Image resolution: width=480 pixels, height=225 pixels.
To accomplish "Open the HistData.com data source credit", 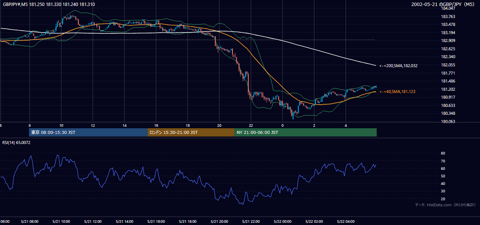I will click(445, 205).
